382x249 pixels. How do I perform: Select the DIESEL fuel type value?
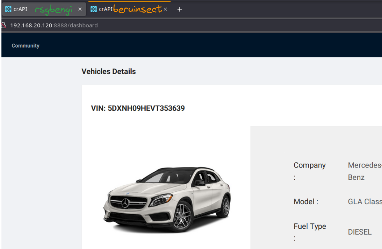(360, 232)
